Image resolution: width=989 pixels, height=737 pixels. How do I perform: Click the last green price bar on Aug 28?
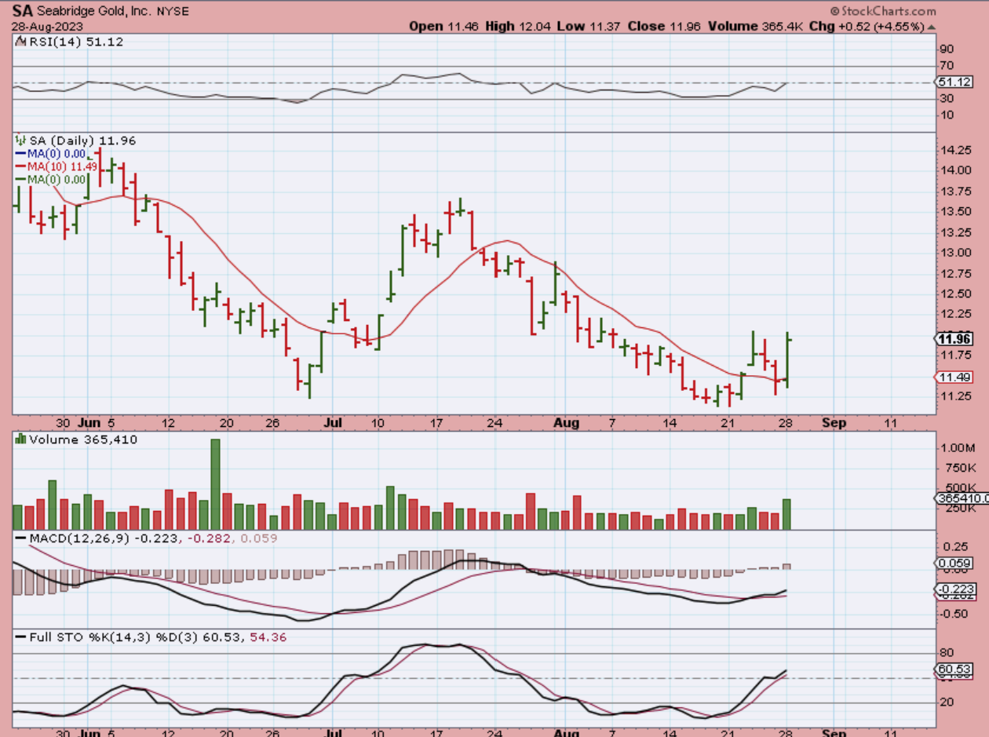(x=786, y=359)
